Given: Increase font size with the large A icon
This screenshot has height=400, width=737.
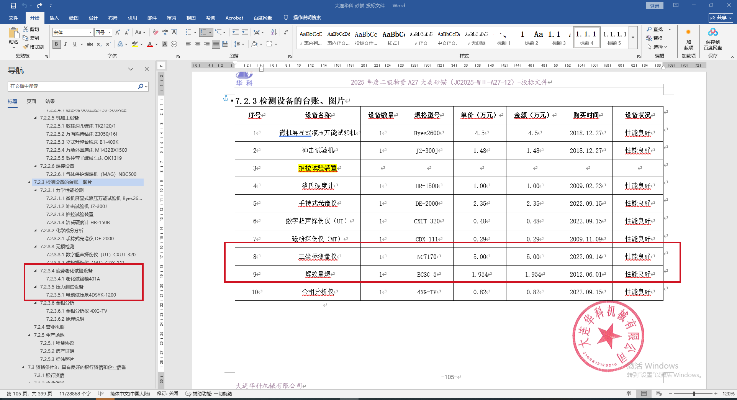Looking at the screenshot, I should pos(118,33).
